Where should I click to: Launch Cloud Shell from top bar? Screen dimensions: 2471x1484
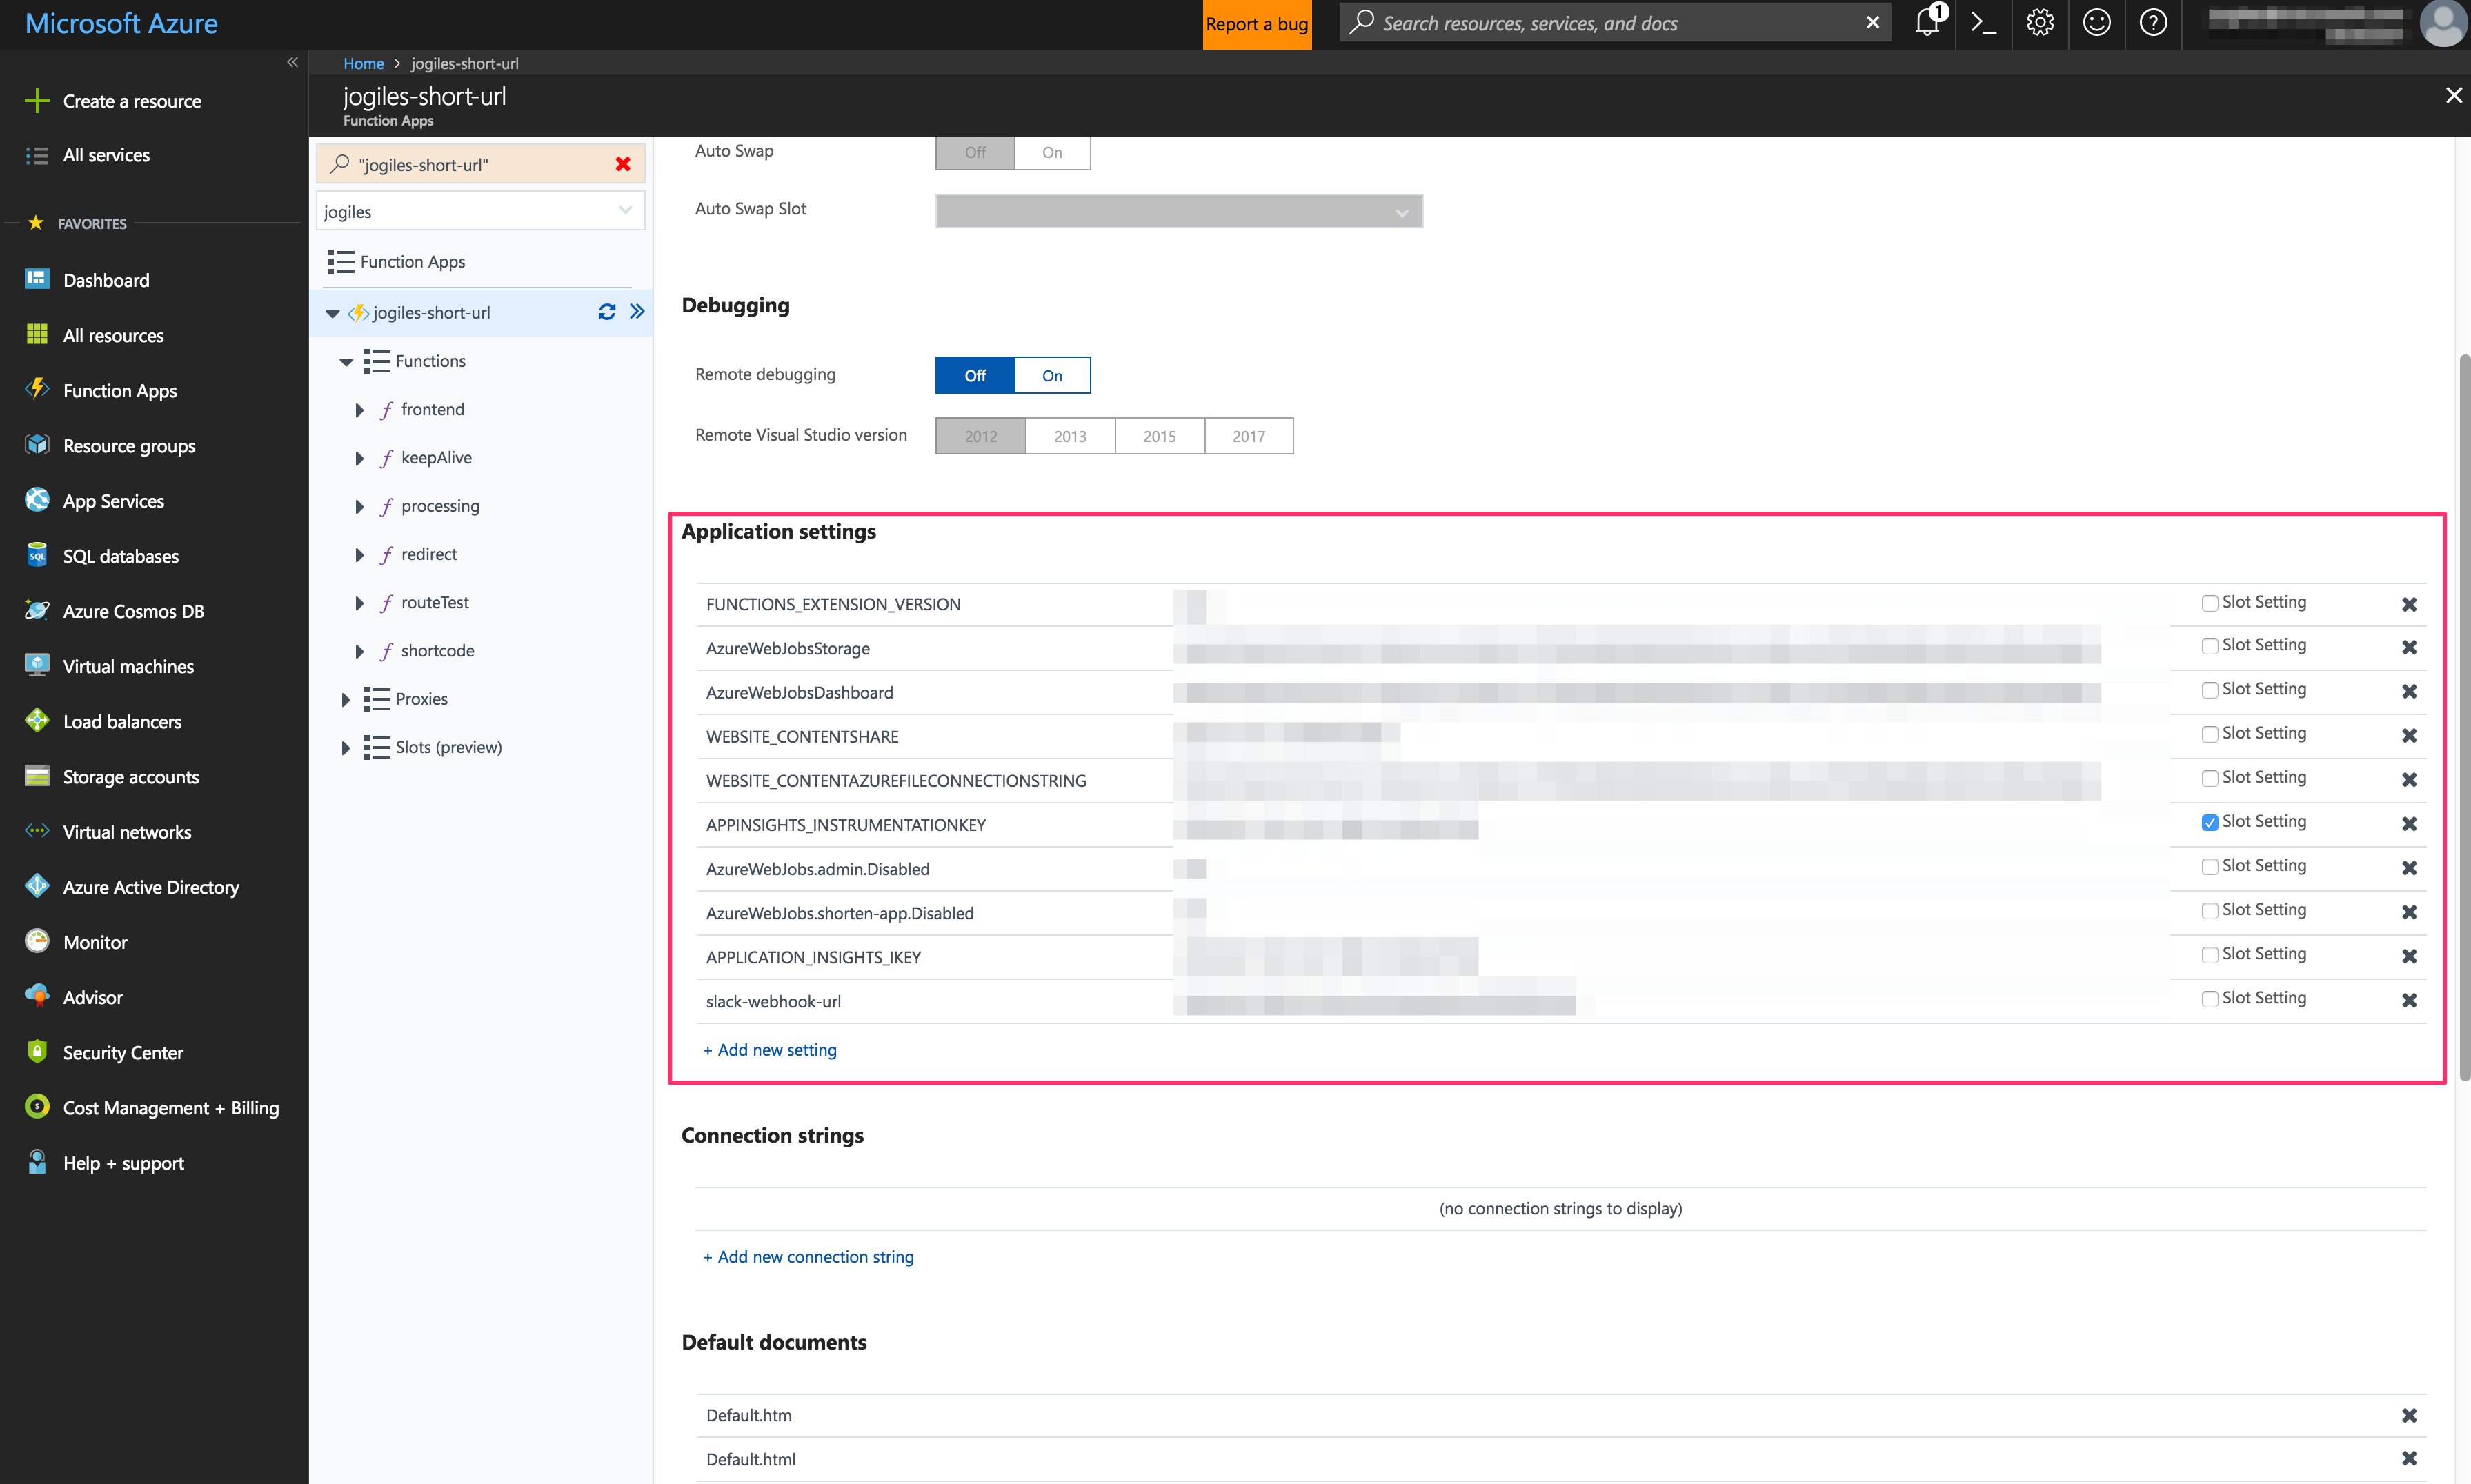click(x=1983, y=23)
